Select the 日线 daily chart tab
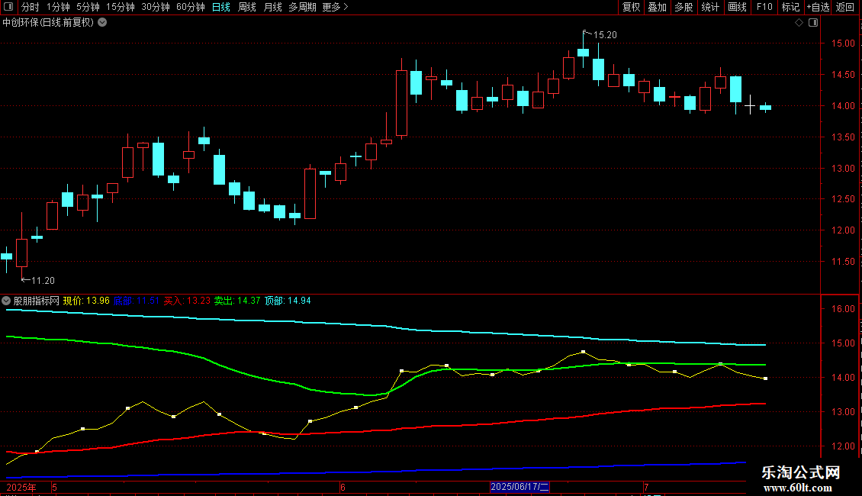 click(221, 7)
